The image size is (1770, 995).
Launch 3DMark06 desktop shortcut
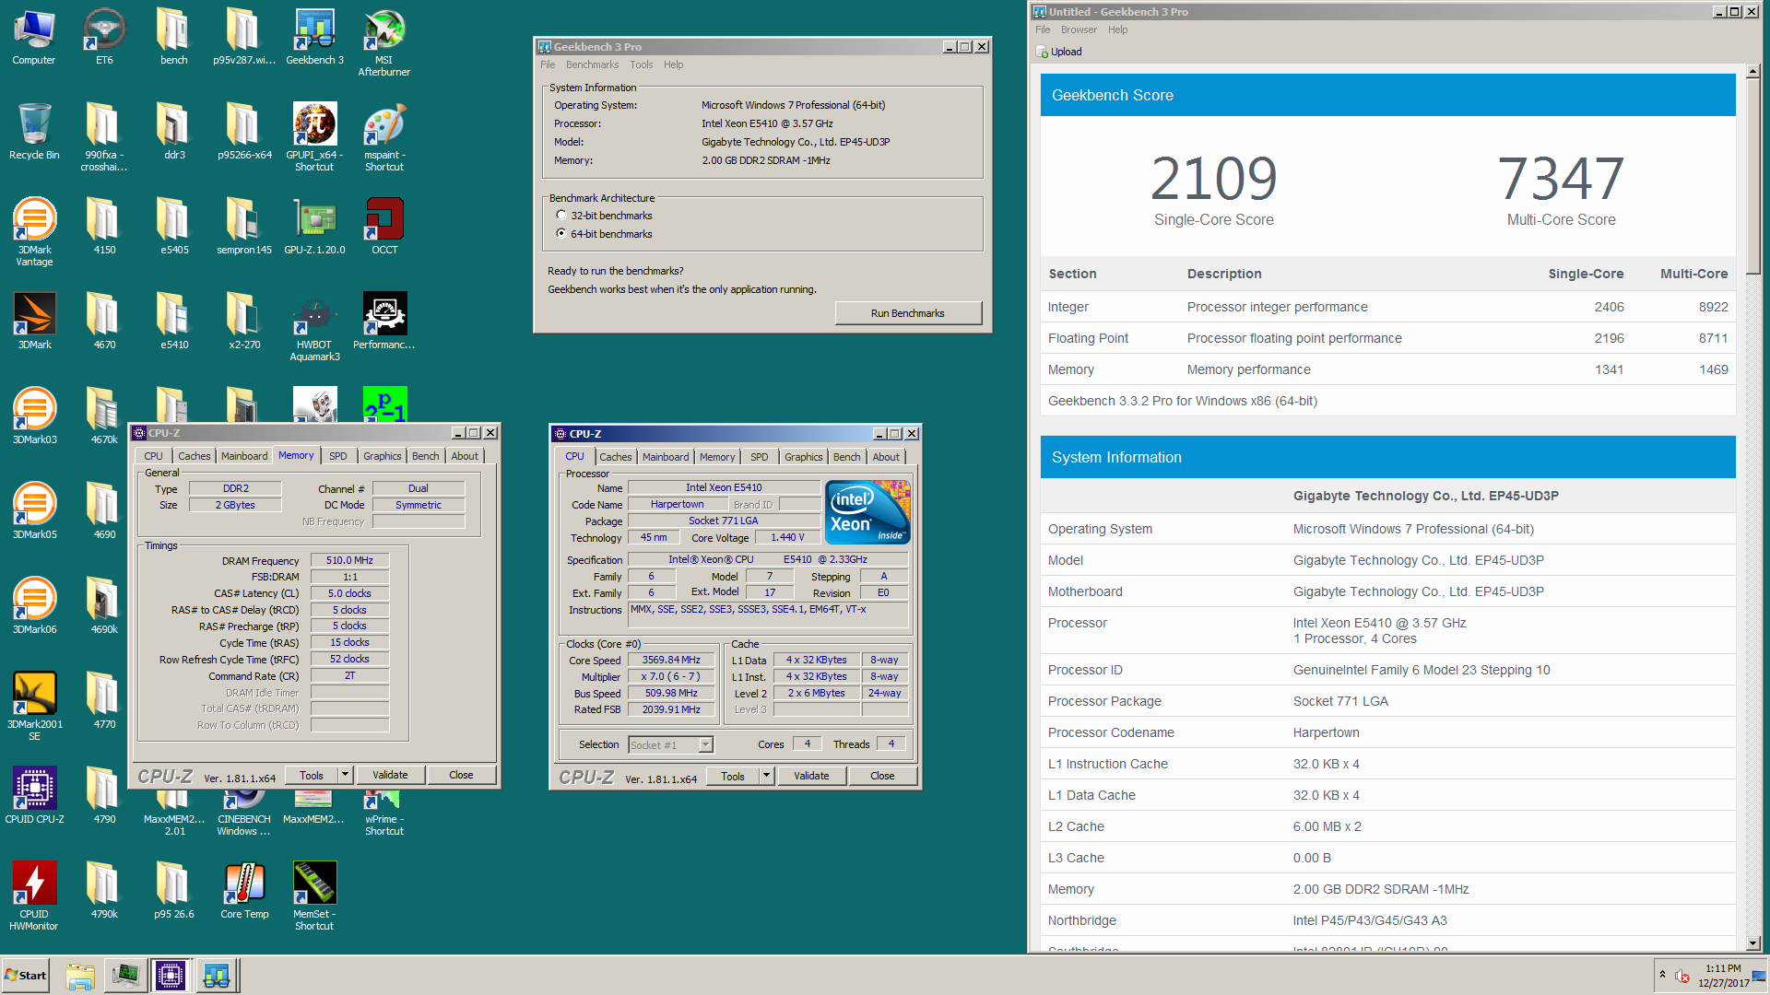point(34,606)
